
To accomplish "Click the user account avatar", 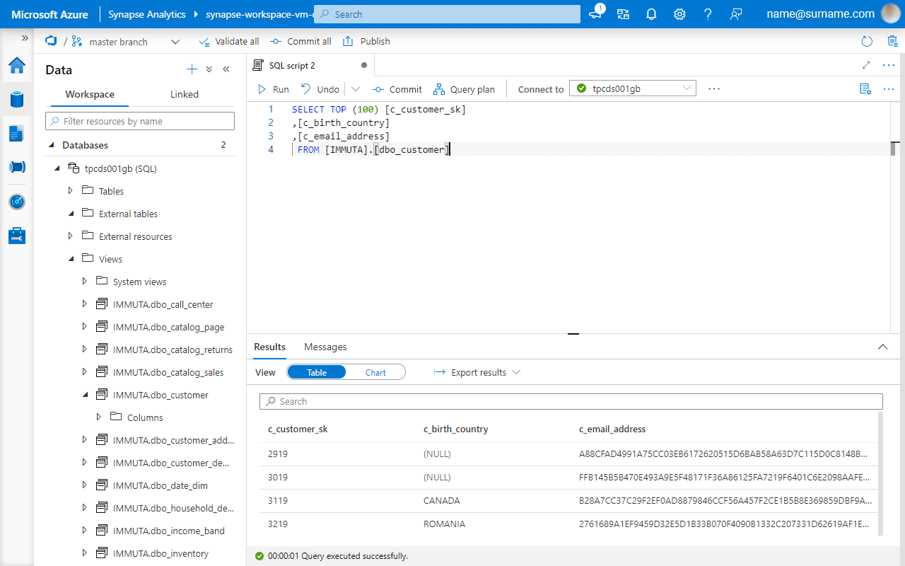I will coord(892,13).
